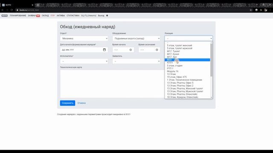
Task: Select '18 Этаж, Фридом, Опенспейс' option
Action: pyautogui.click(x=187, y=97)
